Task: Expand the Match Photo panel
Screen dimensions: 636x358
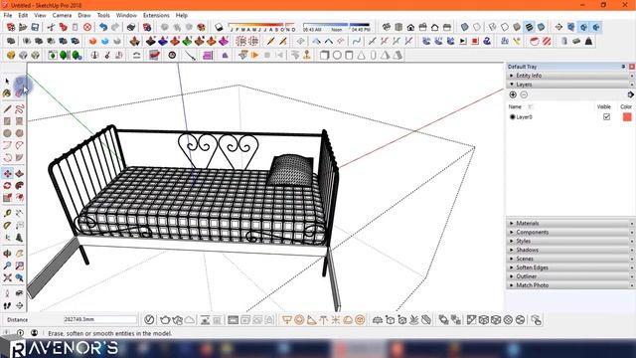Action: click(x=569, y=285)
